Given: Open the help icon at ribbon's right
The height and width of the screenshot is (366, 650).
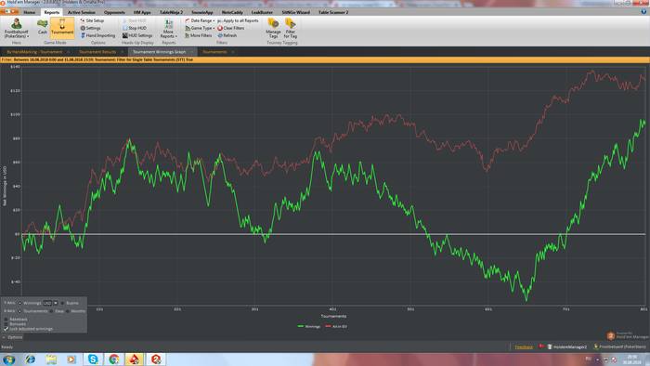Looking at the screenshot, I should 643,12.
